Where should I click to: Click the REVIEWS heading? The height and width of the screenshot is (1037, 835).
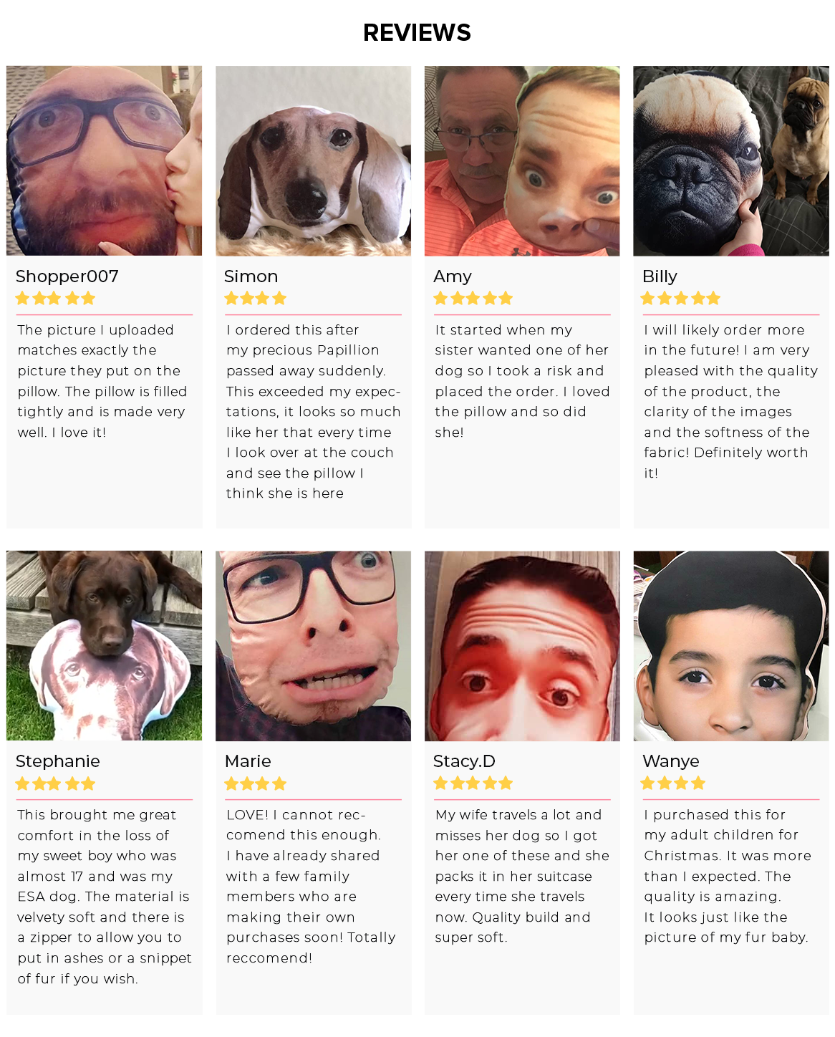tap(417, 32)
